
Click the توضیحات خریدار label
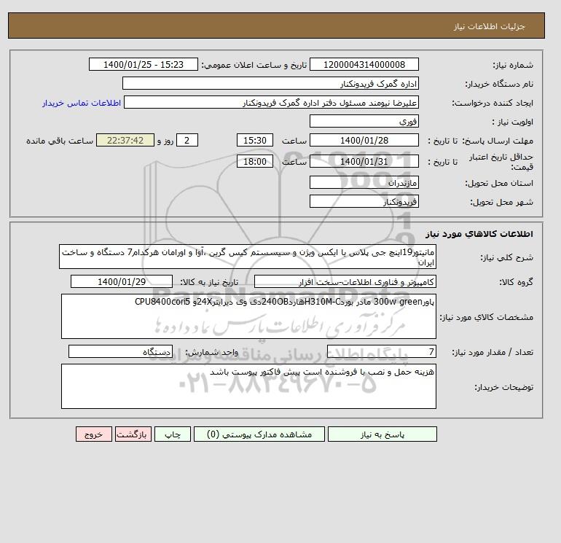pyautogui.click(x=503, y=387)
